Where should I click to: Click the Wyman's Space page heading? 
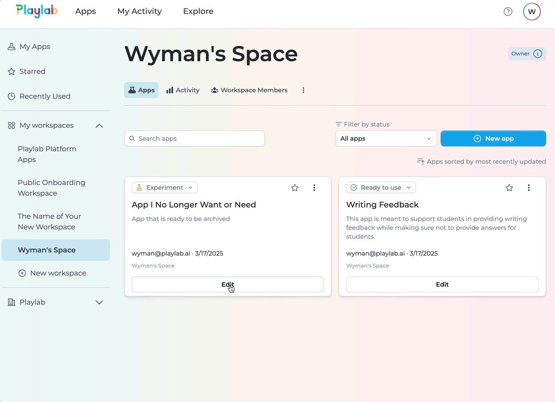tap(211, 54)
